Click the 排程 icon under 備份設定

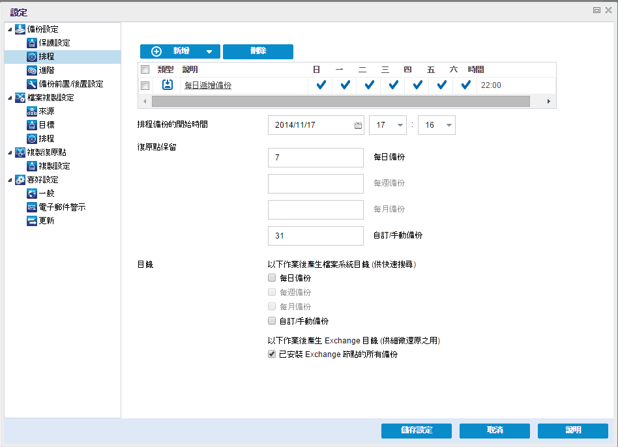tap(31, 57)
